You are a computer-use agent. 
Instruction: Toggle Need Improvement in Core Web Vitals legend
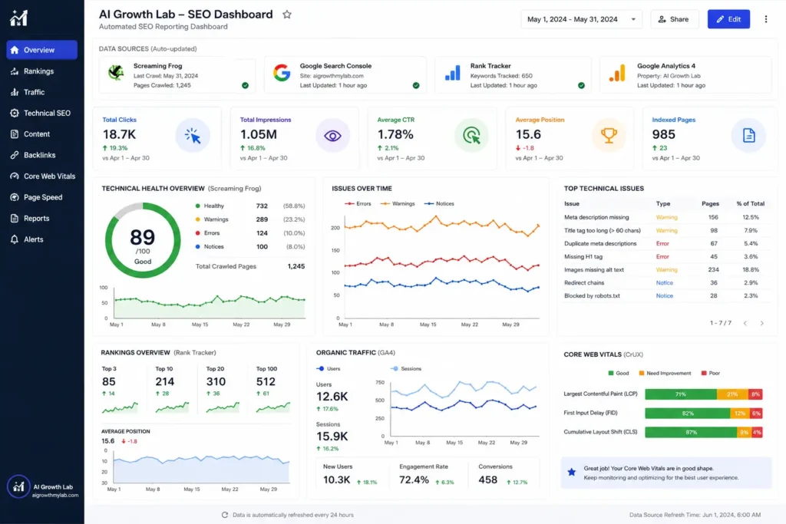tap(665, 373)
